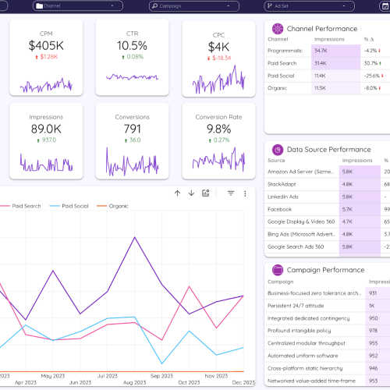Sort by Campaign column header
The image size is (390, 390).
coord(280,282)
